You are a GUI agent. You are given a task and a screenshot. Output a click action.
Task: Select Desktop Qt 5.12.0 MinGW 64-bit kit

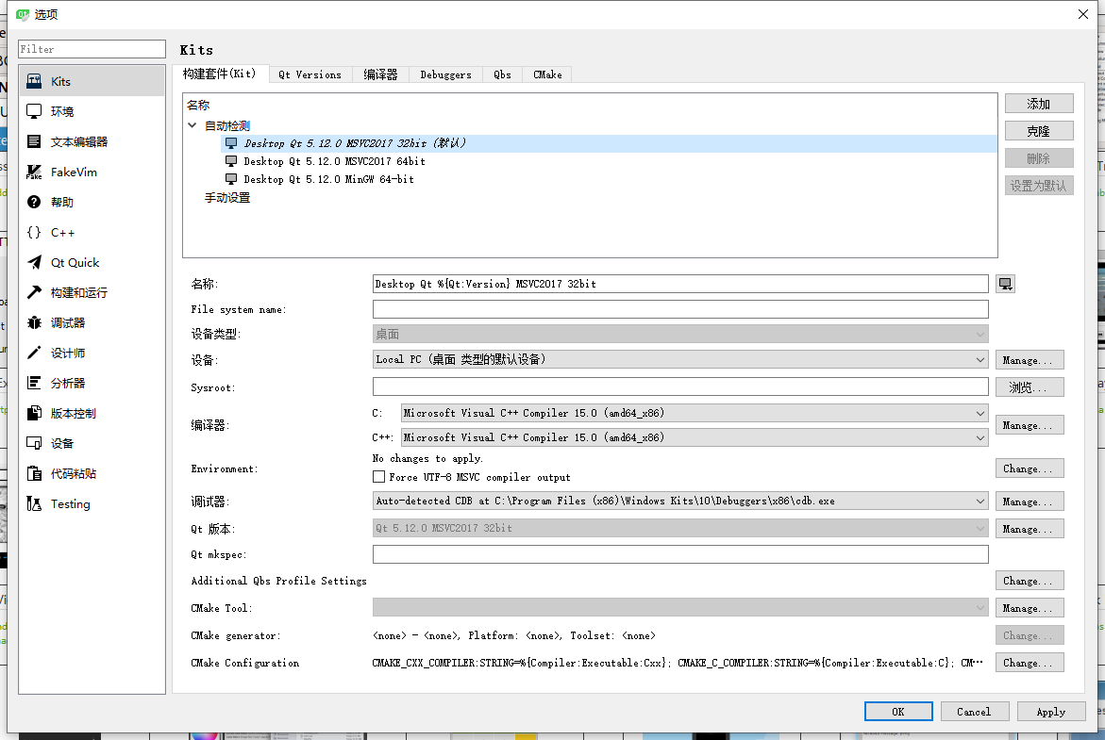tap(329, 179)
